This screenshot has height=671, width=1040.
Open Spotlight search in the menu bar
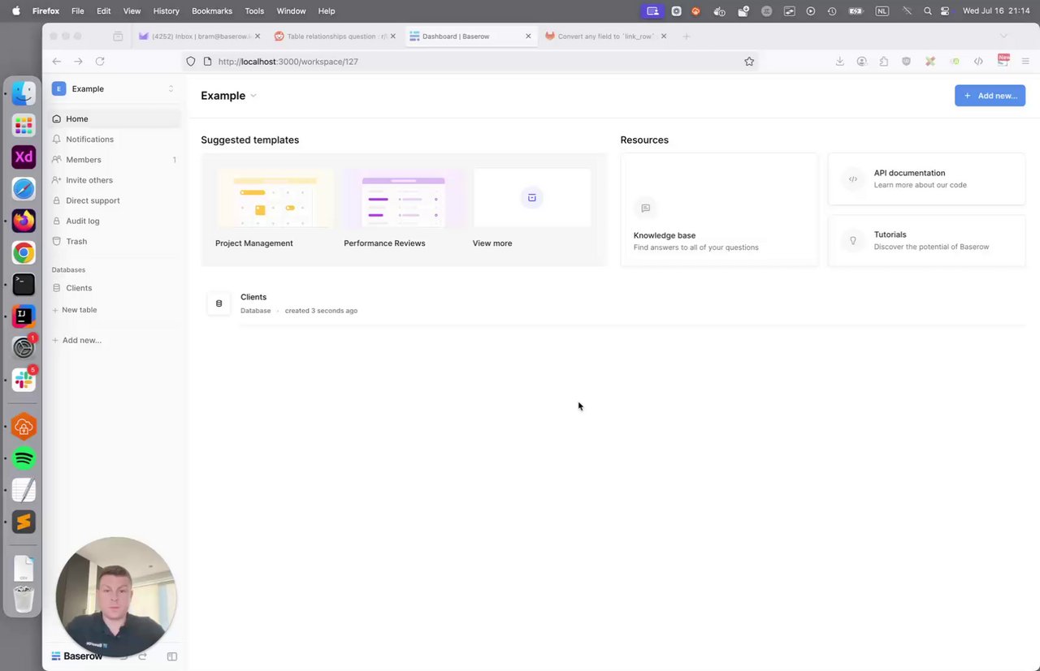pyautogui.click(x=927, y=11)
